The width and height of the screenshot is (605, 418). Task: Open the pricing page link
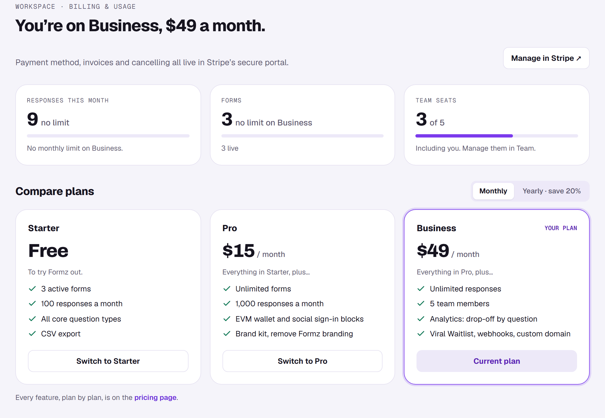pos(155,397)
